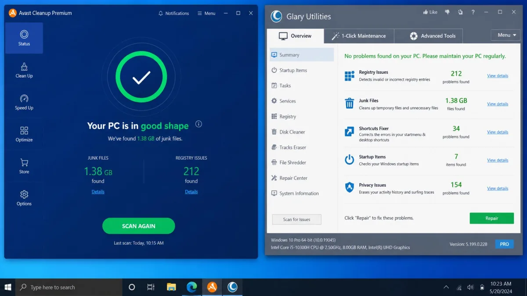Open File Explorer from taskbar
527x296 pixels.
(171, 287)
